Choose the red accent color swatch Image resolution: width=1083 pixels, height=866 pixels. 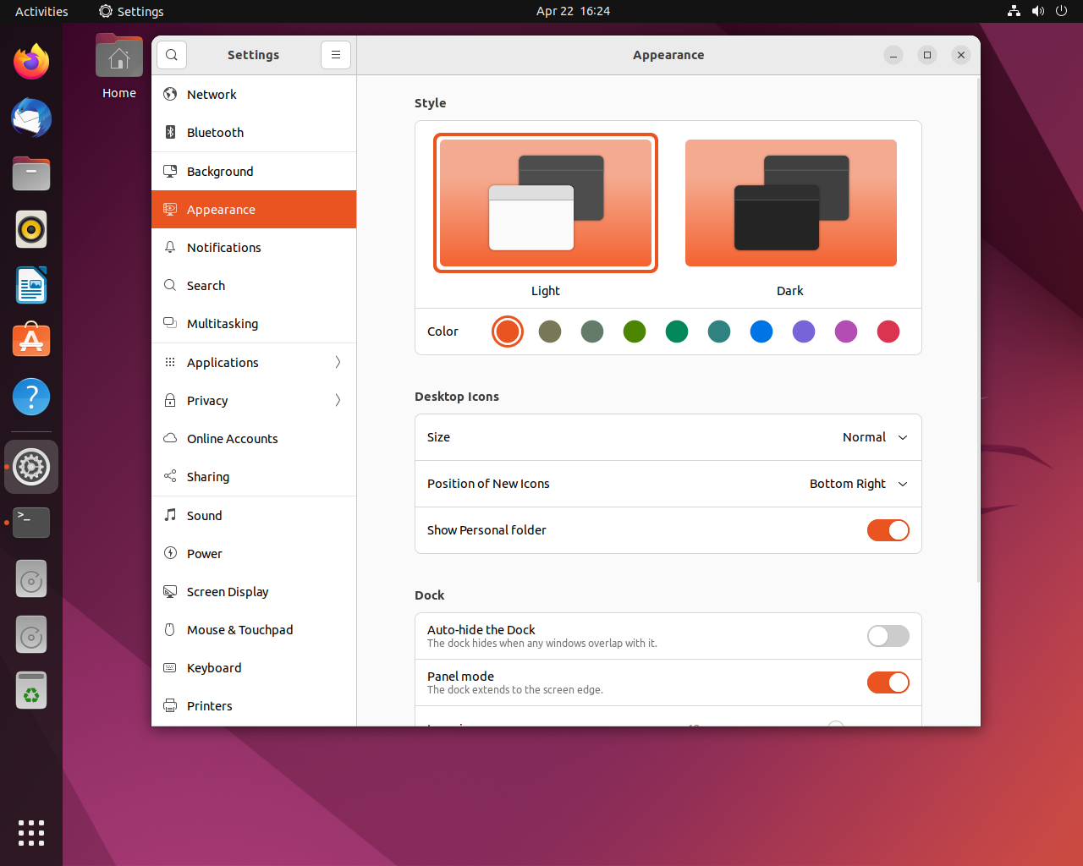point(888,332)
